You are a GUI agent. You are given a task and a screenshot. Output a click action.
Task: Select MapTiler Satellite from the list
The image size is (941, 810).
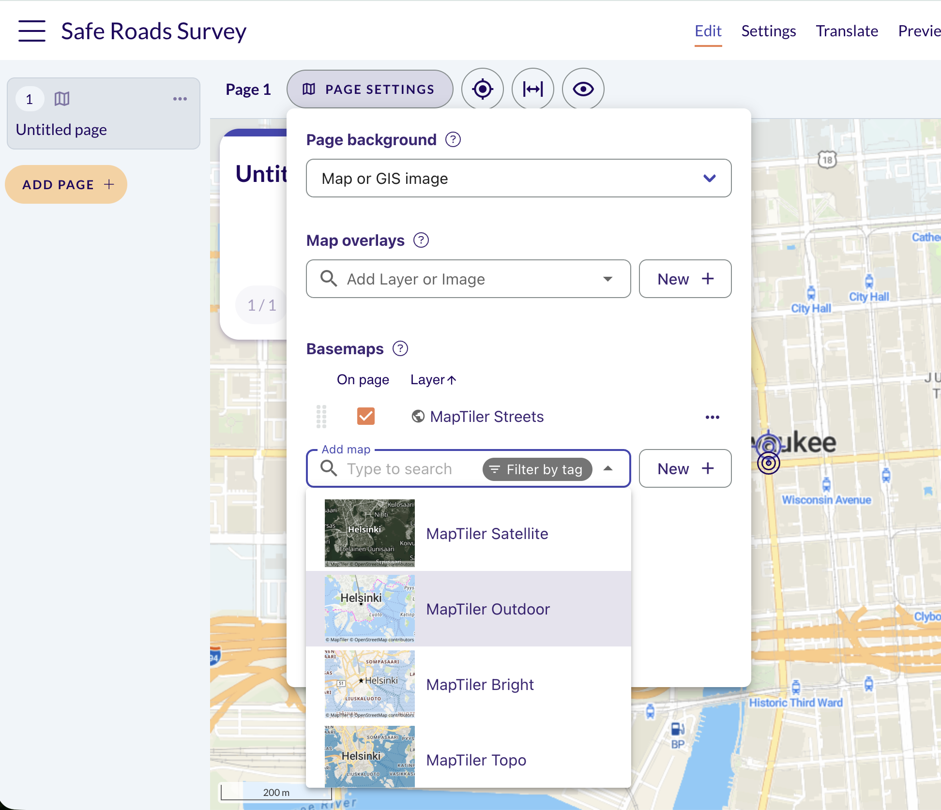click(469, 533)
